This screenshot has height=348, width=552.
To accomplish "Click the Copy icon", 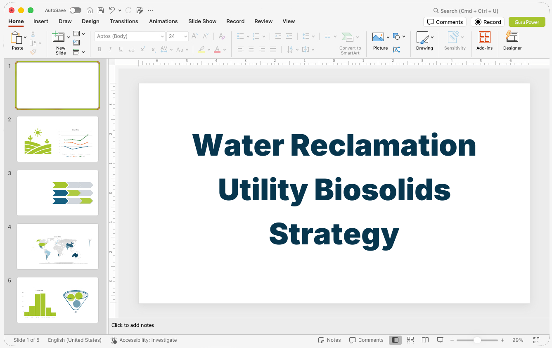I will [x=33, y=43].
